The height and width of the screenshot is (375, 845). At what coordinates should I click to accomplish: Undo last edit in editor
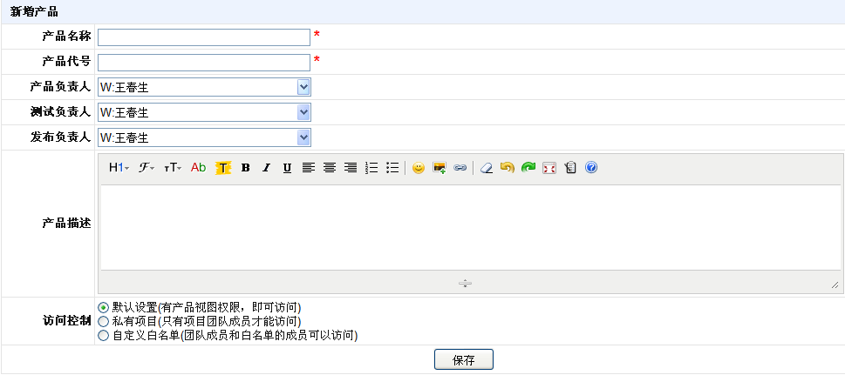pos(508,168)
